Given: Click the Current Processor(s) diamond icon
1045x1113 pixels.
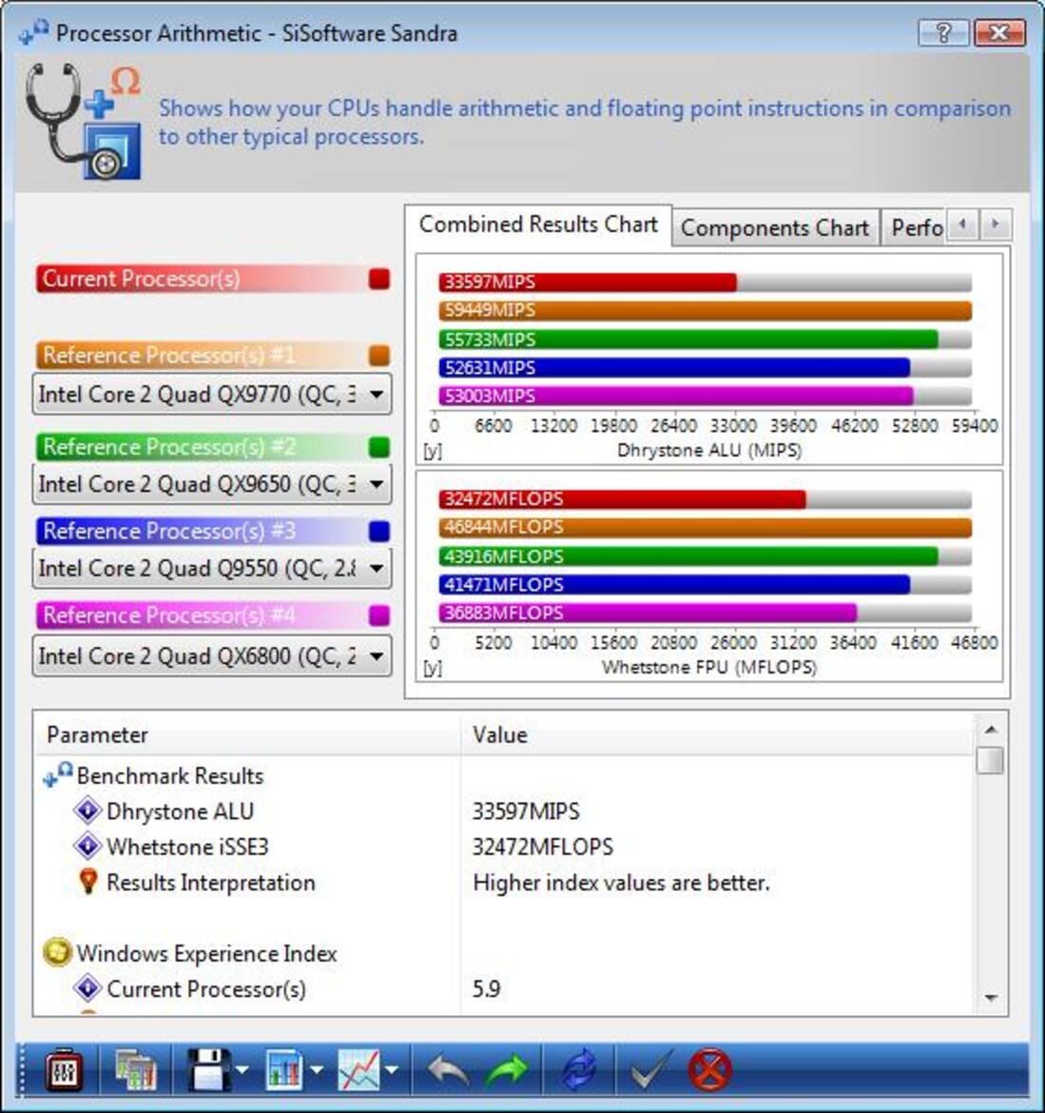Looking at the screenshot, I should click(x=87, y=987).
